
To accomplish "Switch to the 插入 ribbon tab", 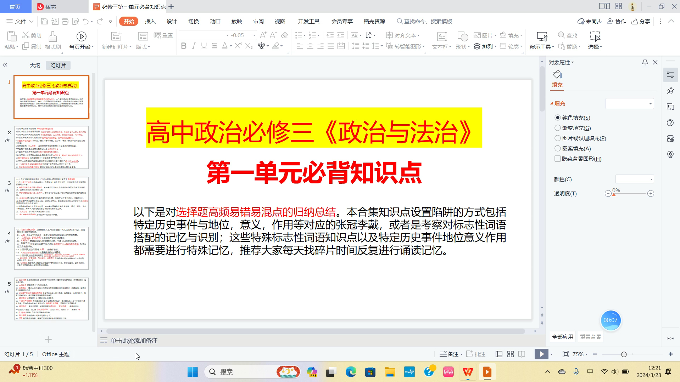I will 150,21.
